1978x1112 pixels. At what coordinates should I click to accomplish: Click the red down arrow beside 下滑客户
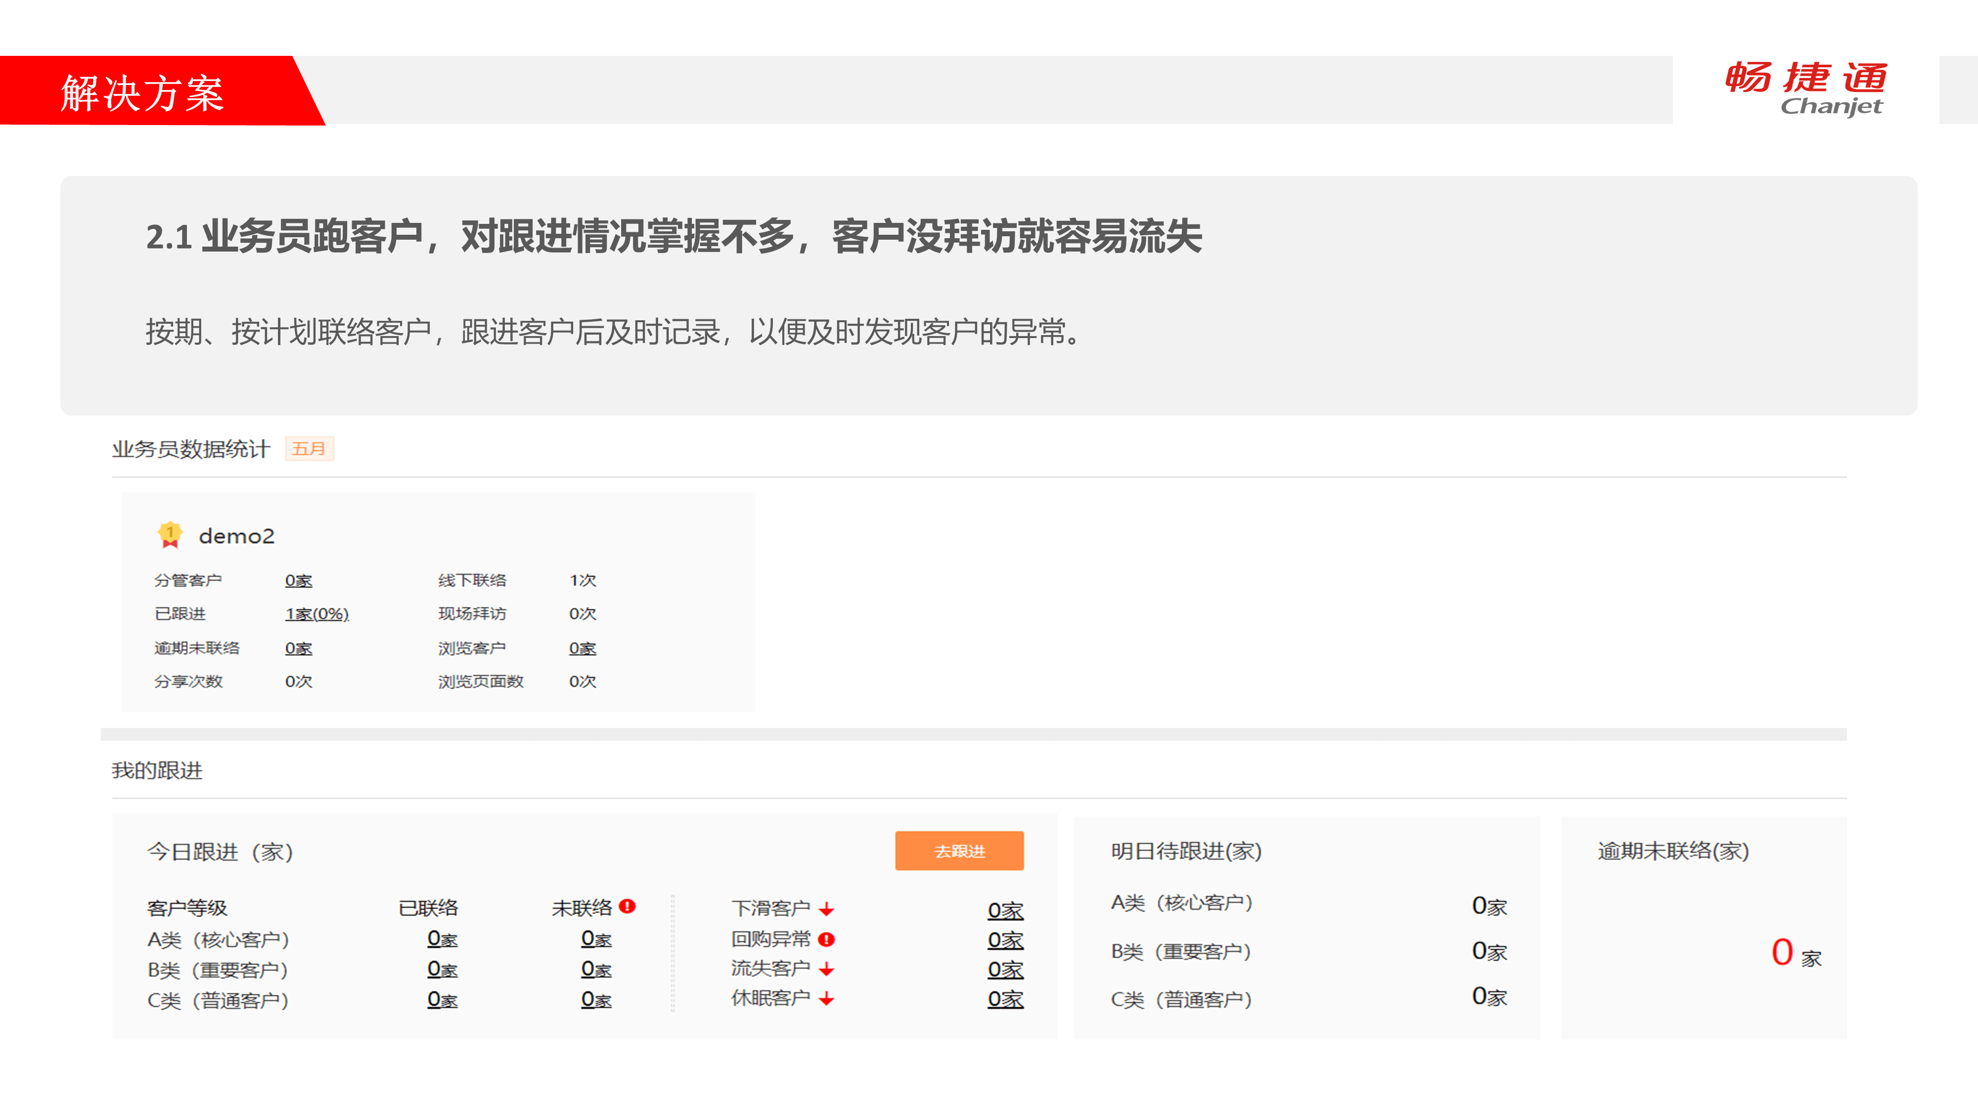pos(826,909)
